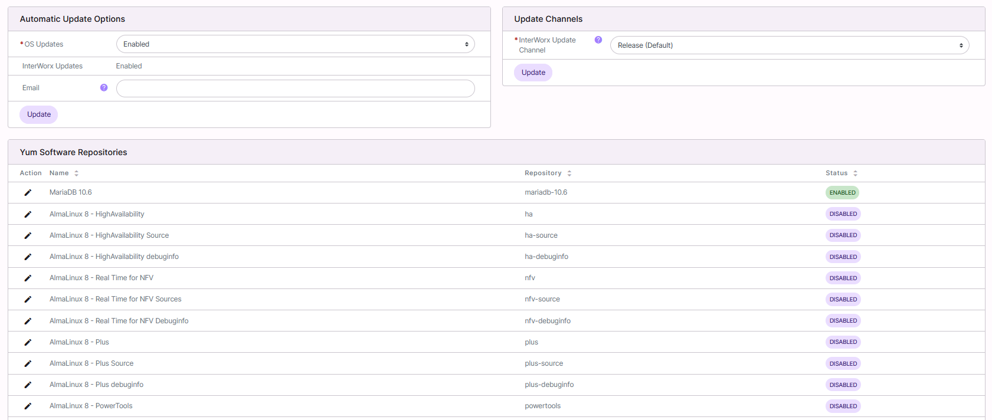Click the DISABLED badge for plus-source
Viewport: 992px width, 420px height.
[843, 363]
